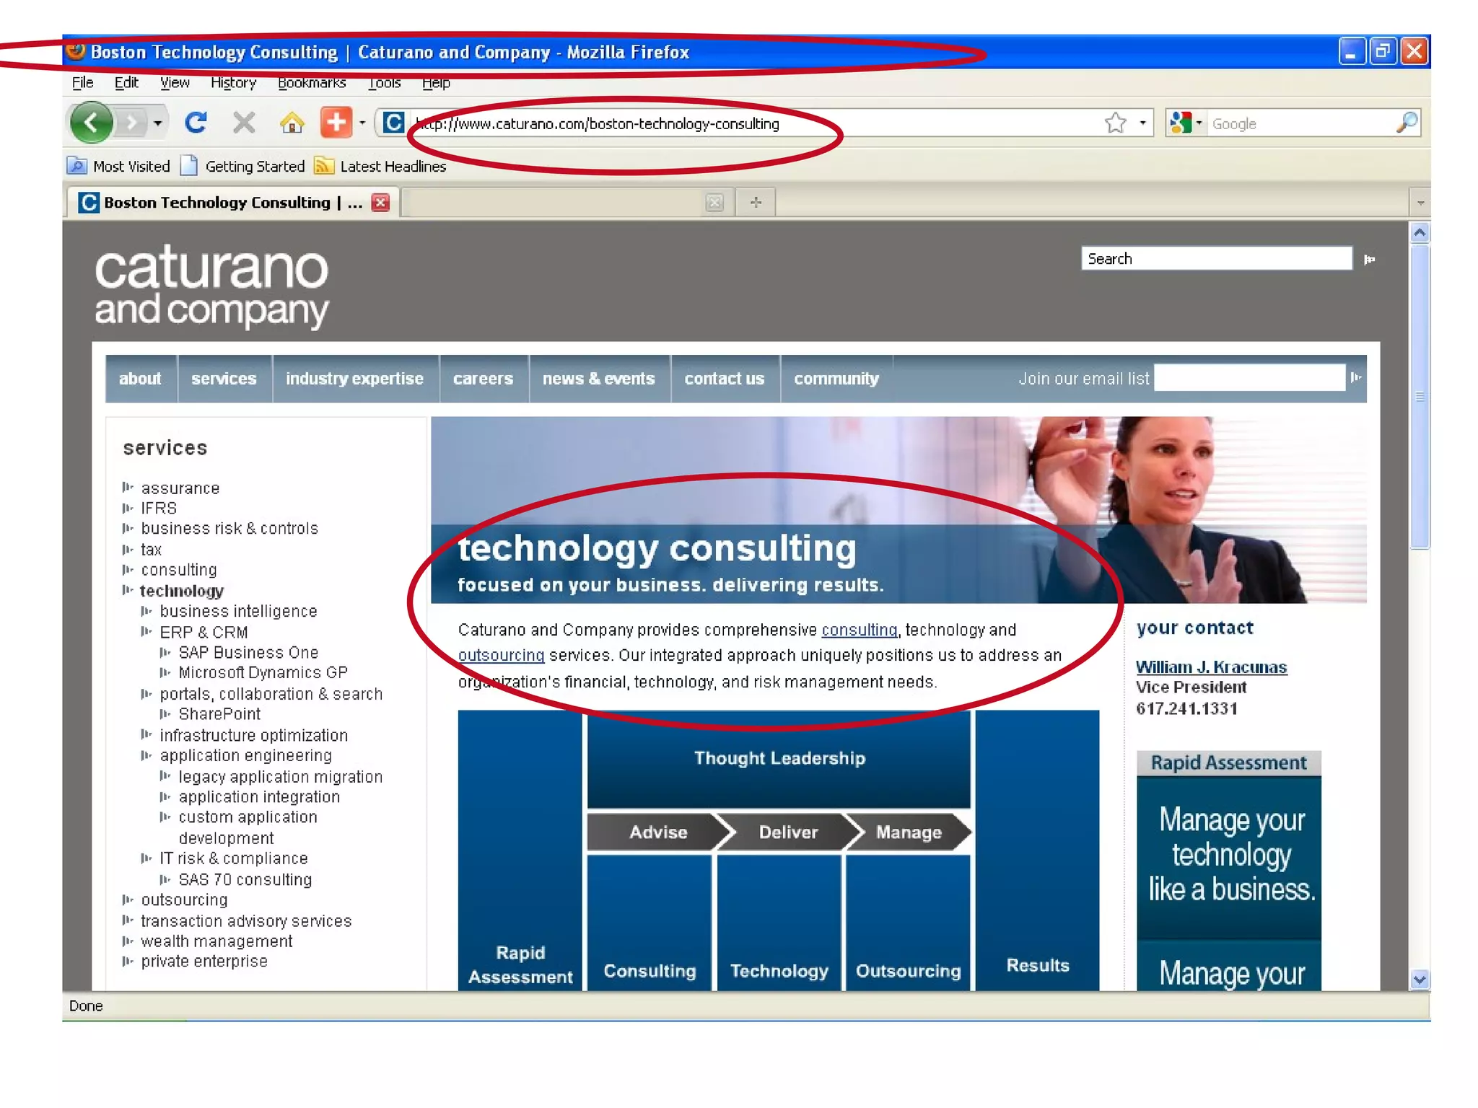The width and height of the screenshot is (1478, 1108).
Task: Select SAP Business One in services tree
Action: pos(248,652)
